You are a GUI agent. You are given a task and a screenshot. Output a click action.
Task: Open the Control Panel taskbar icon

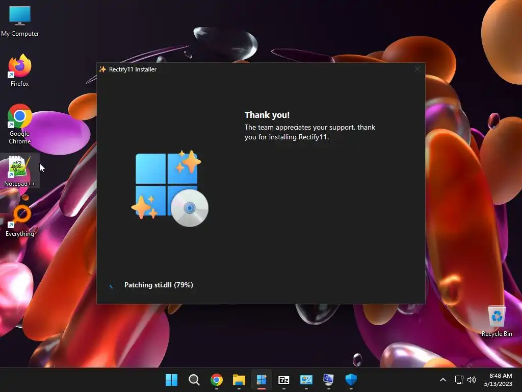coord(306,380)
